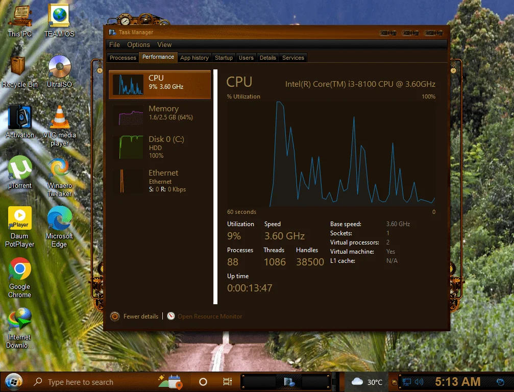514x392 pixels.
Task: Click the 5:13 AM clock
Action: coord(458,382)
